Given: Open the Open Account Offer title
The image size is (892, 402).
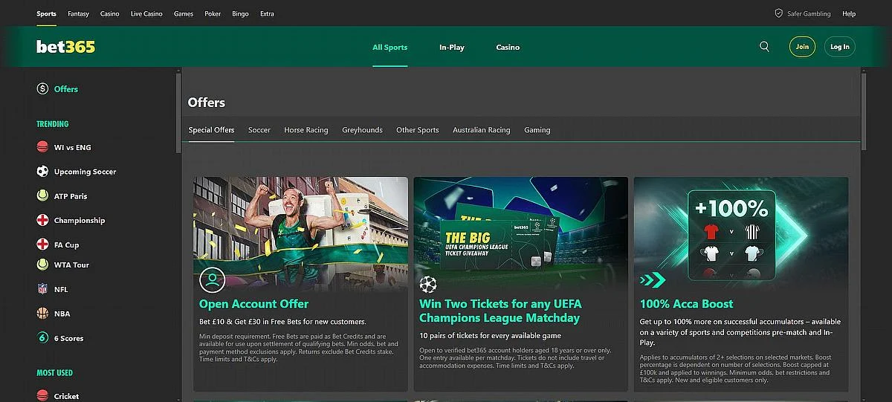Looking at the screenshot, I should (253, 304).
